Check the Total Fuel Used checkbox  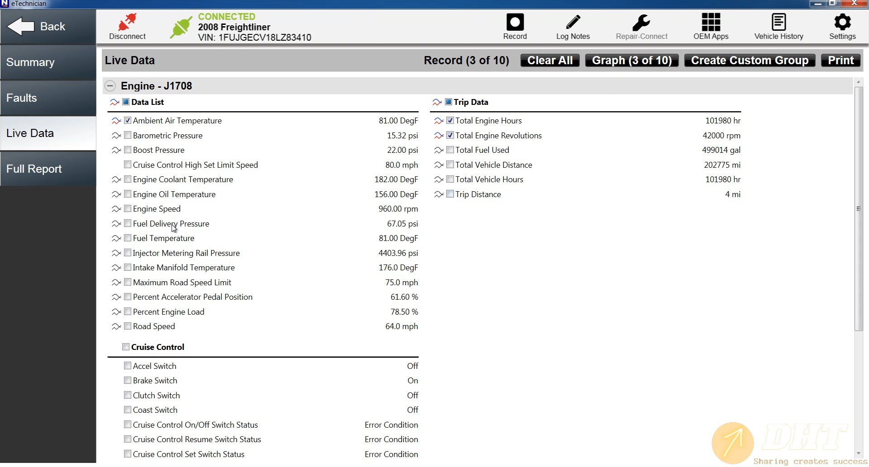point(450,150)
